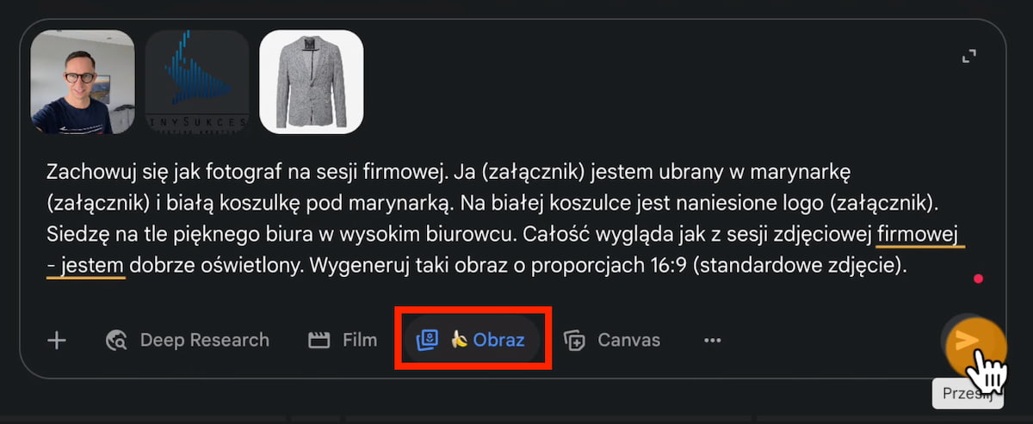
Task: Click the underlined text "- jestem"
Action: [86, 267]
